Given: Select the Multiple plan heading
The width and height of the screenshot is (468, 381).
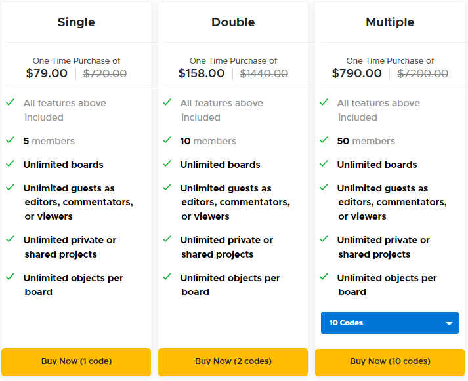Looking at the screenshot, I should pos(390,22).
